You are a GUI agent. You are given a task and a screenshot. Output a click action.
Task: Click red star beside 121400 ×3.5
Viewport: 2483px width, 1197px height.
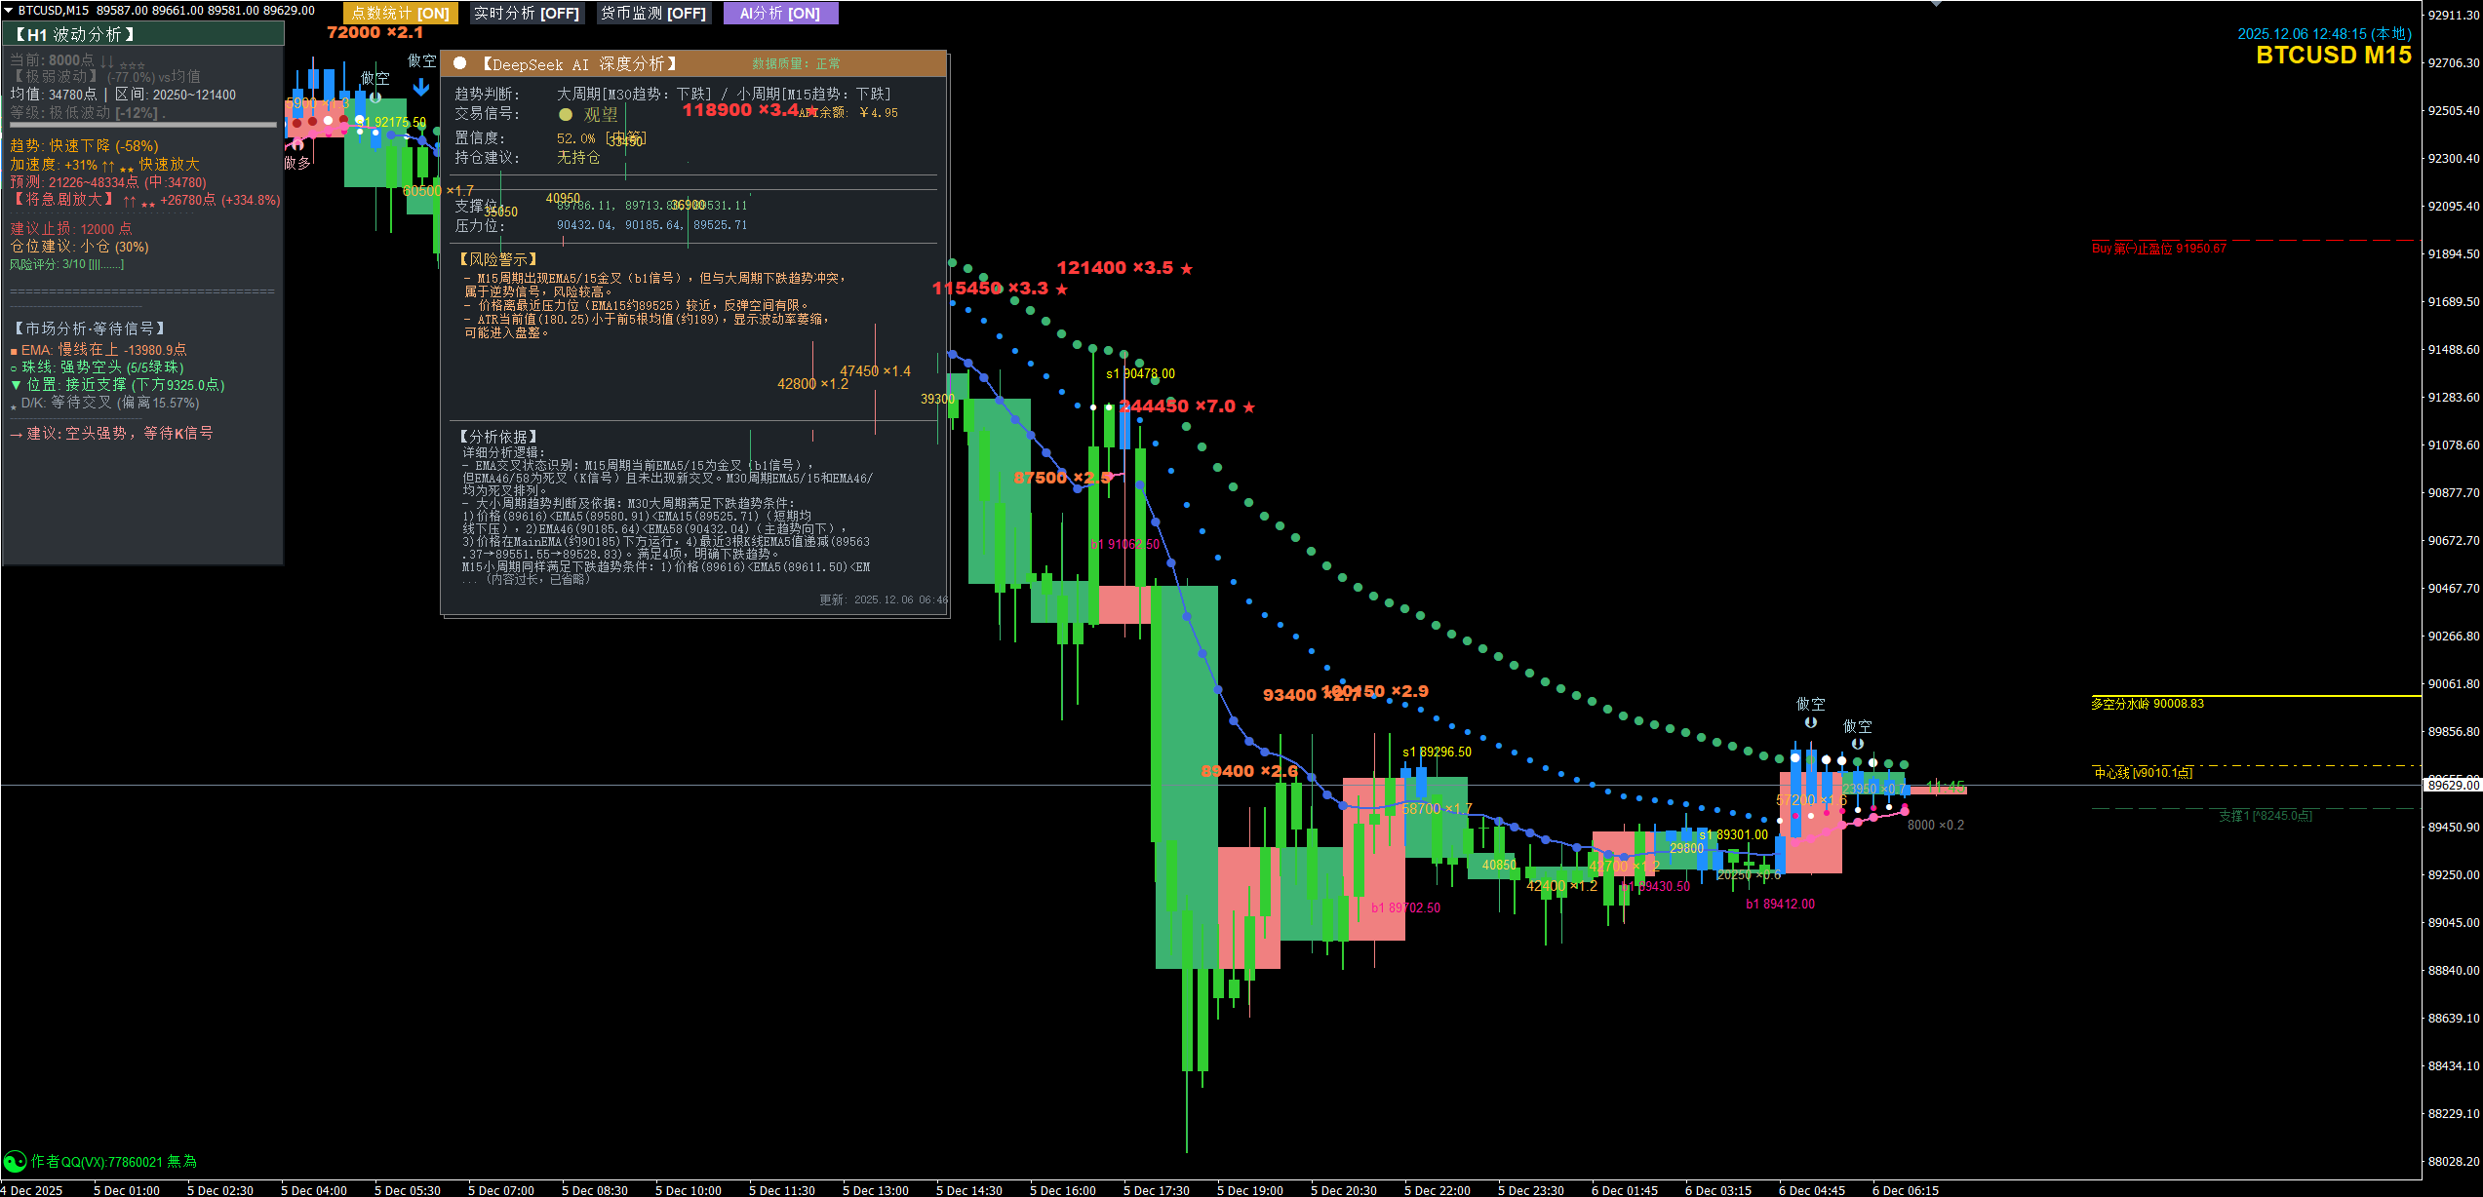pyautogui.click(x=1187, y=269)
